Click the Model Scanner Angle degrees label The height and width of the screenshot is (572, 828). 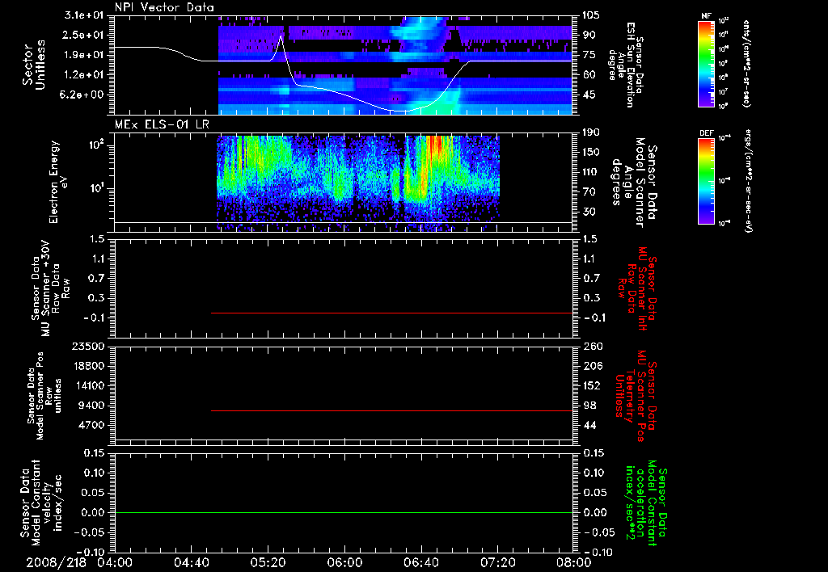click(x=634, y=182)
